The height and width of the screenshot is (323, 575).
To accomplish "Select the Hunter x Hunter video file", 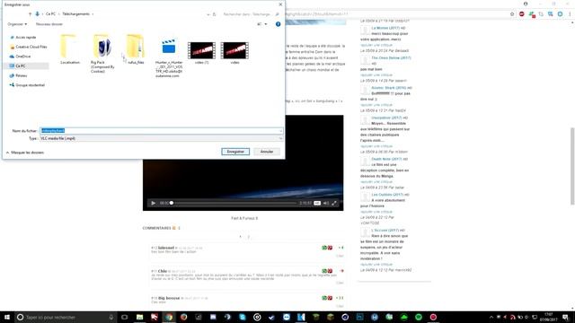I will tap(169, 57).
